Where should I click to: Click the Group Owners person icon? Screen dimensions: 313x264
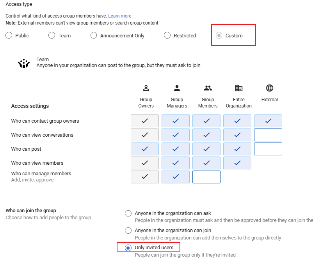point(146,88)
